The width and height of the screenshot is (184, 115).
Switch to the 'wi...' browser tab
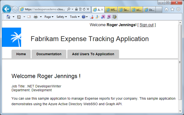[137, 10]
